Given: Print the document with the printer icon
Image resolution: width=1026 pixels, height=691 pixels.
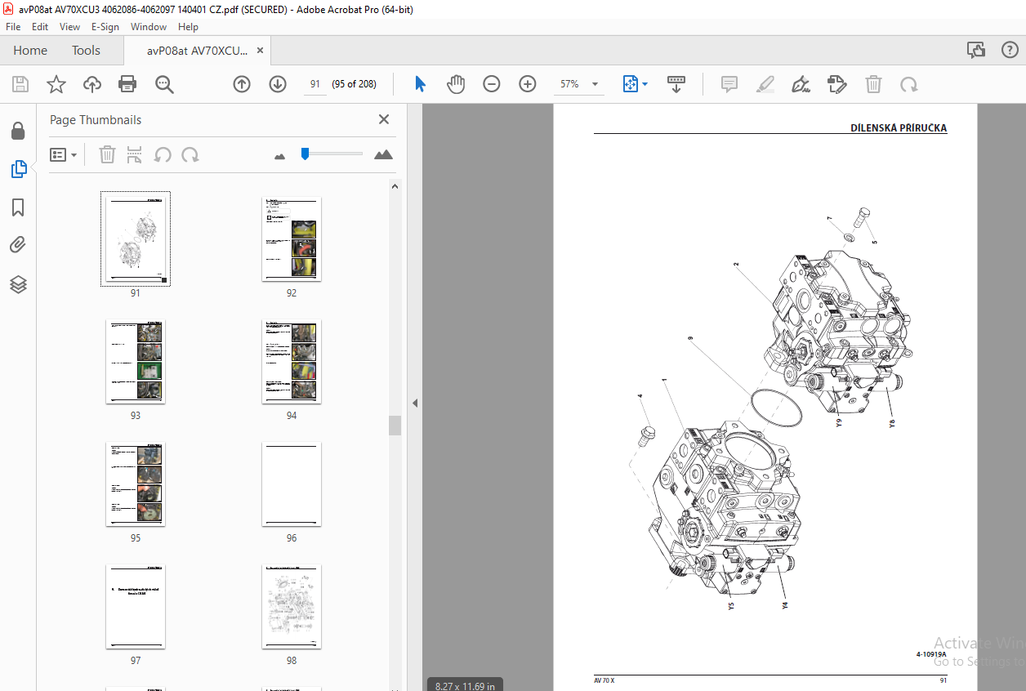Looking at the screenshot, I should [x=127, y=84].
